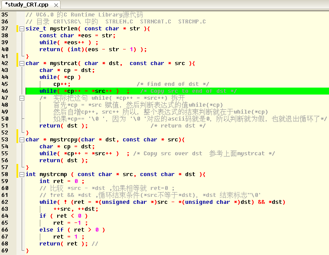Click the 'int ret = 0 ;' declaration
Viewport: 329px width, 255px height.
coord(62,181)
